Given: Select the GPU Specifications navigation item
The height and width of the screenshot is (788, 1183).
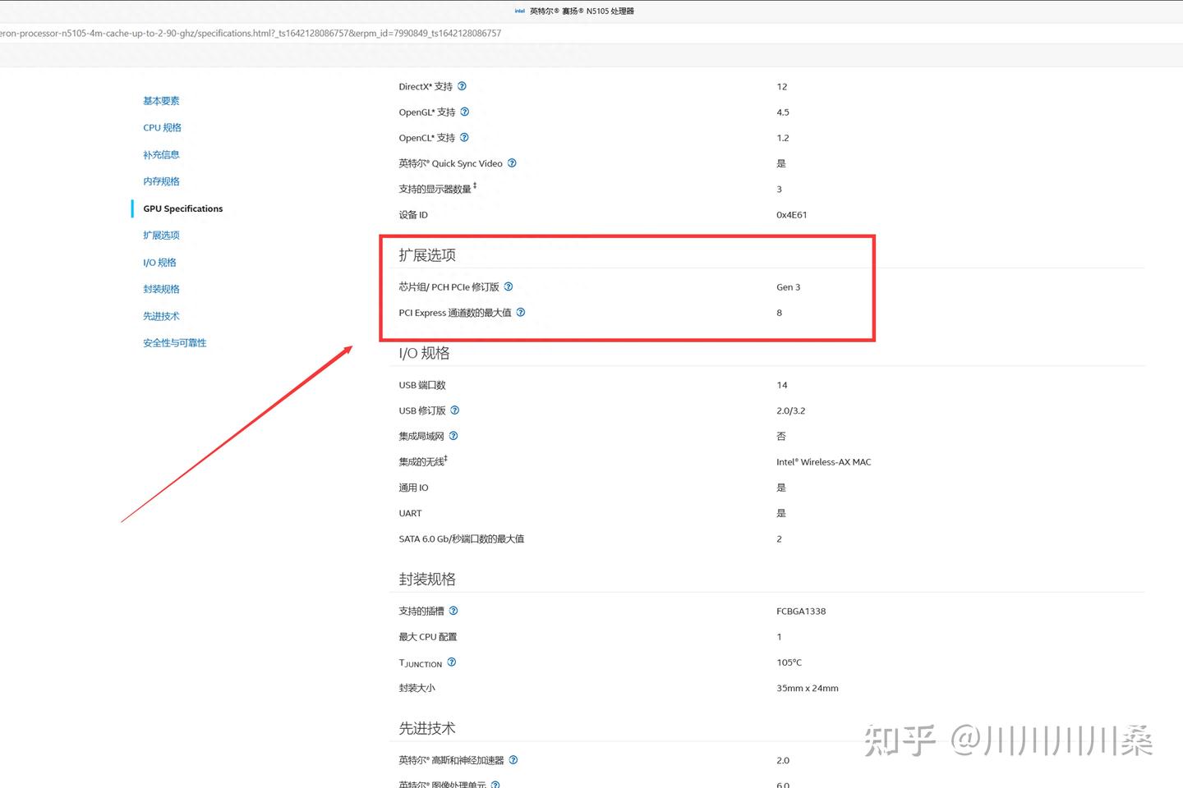Looking at the screenshot, I should point(182,208).
